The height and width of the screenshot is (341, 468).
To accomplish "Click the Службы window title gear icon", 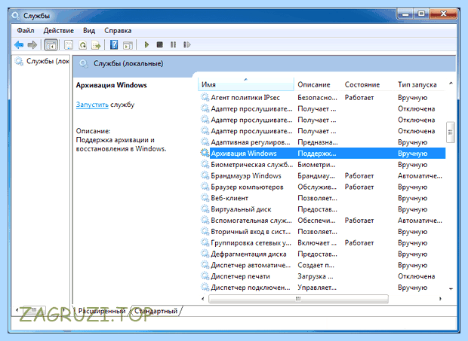I will click(x=15, y=16).
